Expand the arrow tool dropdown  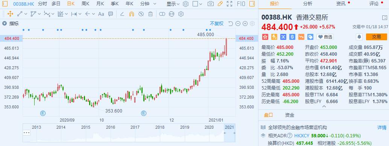click(x=94, y=14)
